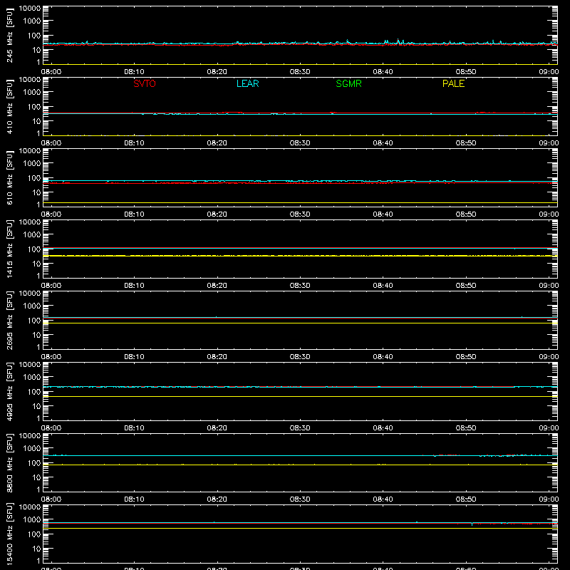Click the yellow PALE legend label
This screenshot has height=570, width=570.
point(453,83)
